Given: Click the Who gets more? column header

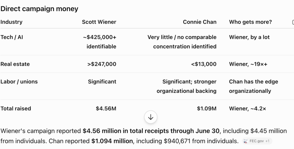Looking at the screenshot, I should click(250, 22).
